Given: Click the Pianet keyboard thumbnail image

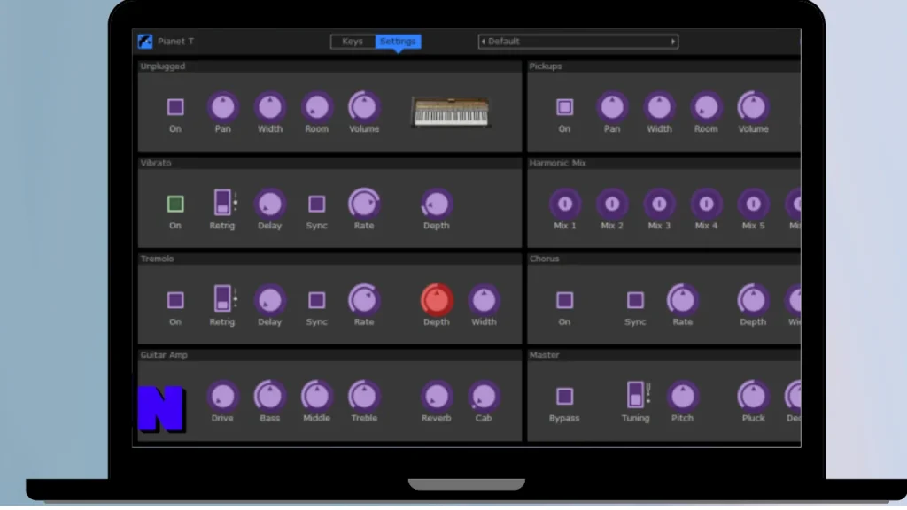Looking at the screenshot, I should tap(451, 112).
